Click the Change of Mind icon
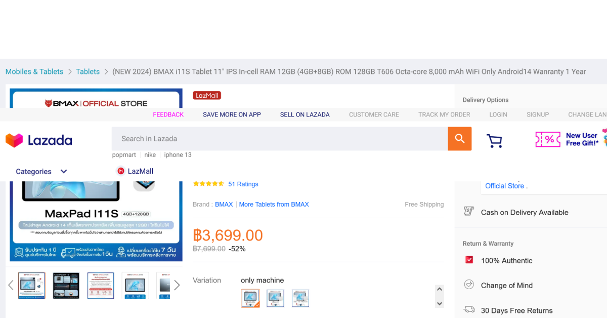This screenshot has width=607, height=318. [469, 285]
